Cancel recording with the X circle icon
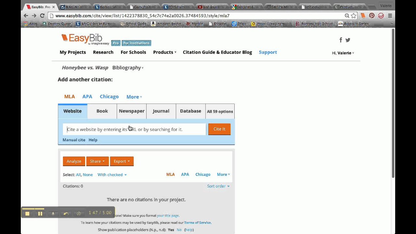This screenshot has width=416, height=234. coord(79,214)
